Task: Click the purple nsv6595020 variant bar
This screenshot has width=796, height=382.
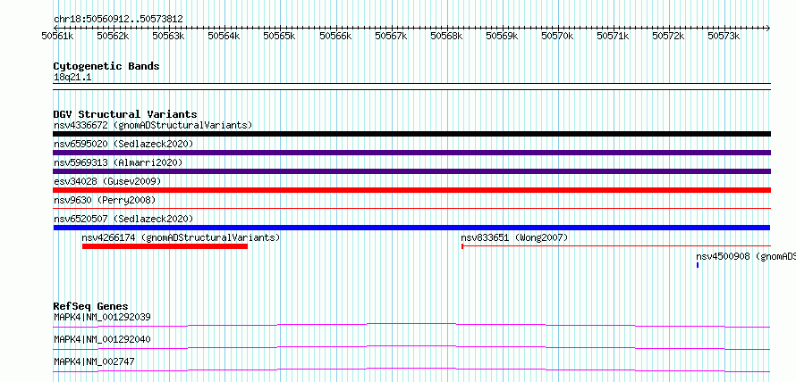Action: click(411, 153)
